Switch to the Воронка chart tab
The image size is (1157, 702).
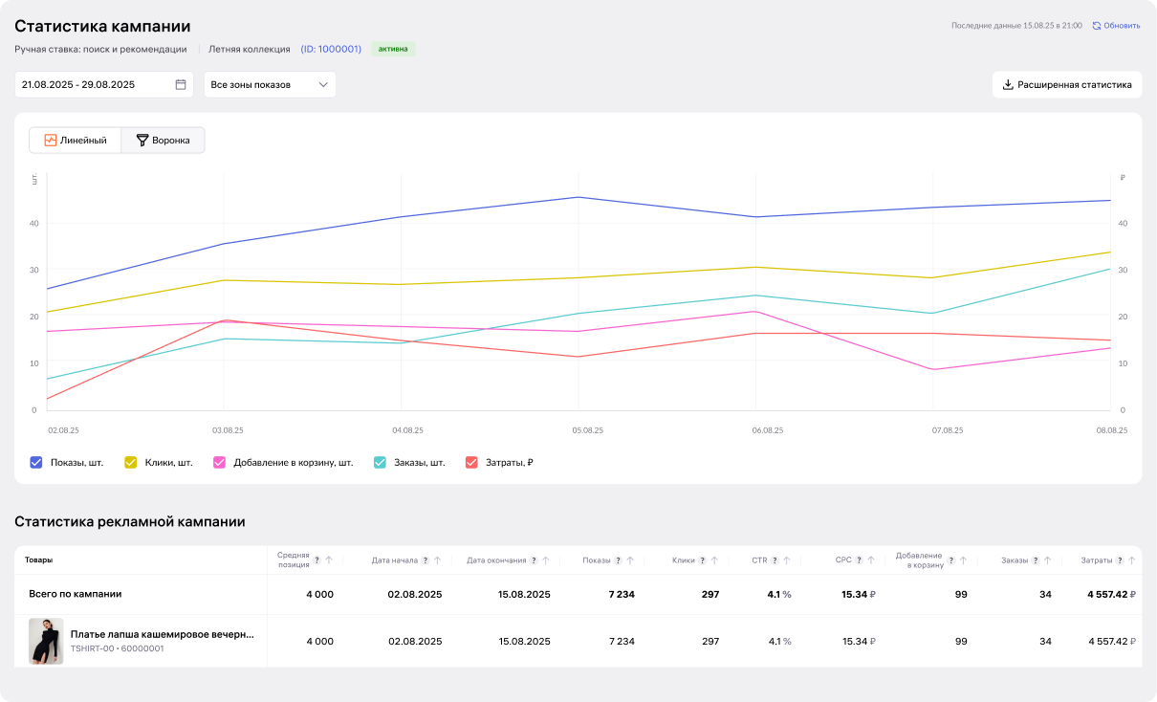click(x=163, y=141)
